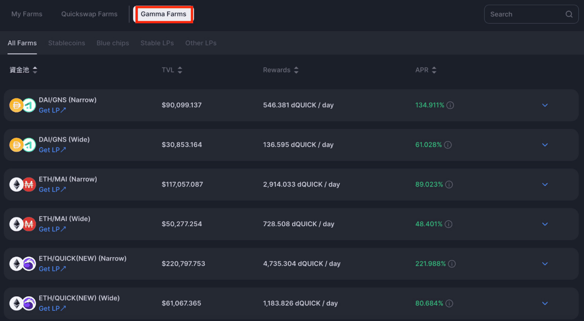Click the TVL value $90,099.137

point(182,105)
